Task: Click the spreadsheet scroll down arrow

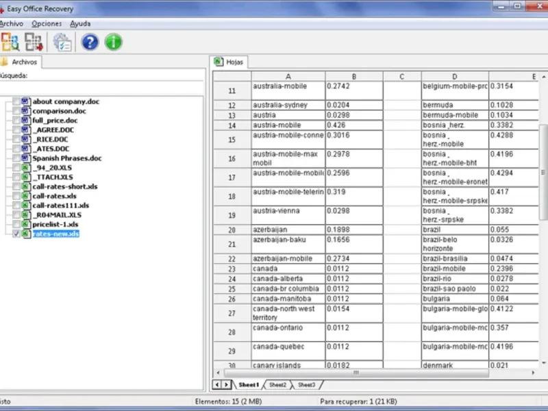Action: (x=544, y=363)
